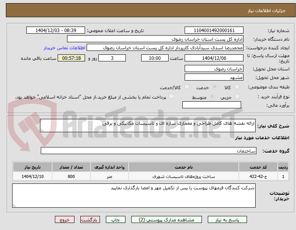
Task: Click the buyer notes textarea
Action: click(x=134, y=196)
